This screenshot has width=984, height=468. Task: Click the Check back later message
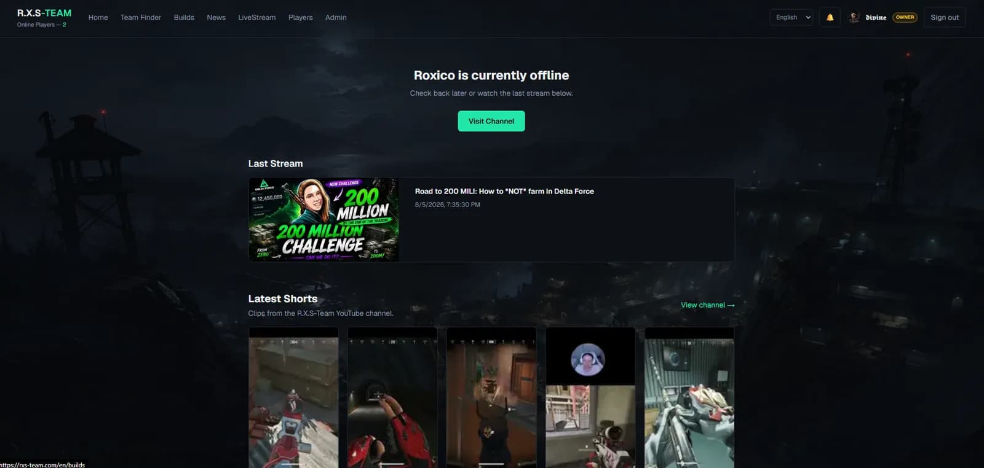[x=491, y=93]
